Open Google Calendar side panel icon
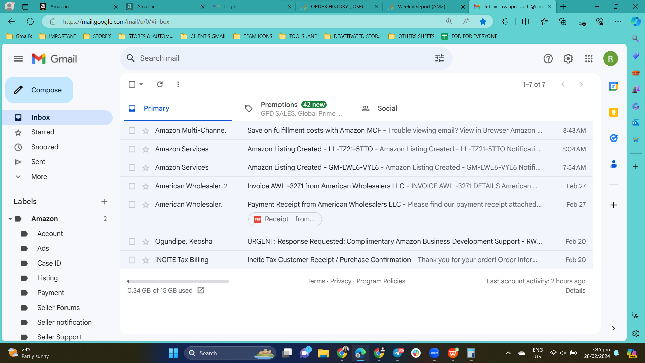645x363 pixels. coord(614,86)
